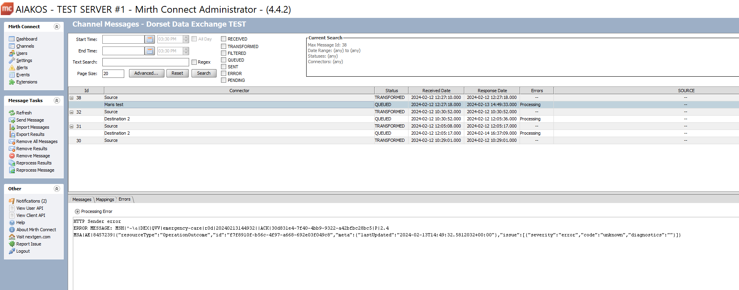The width and height of the screenshot is (739, 290).
Task: Enable the Regex checkbox
Action: point(194,62)
